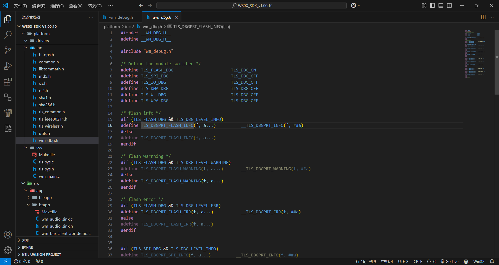Toggle primary side bar visibility
This screenshot has height=265, width=499.
coord(432,5)
